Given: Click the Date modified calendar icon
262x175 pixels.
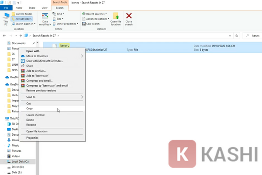Looking at the screenshot, I should click(45, 15).
